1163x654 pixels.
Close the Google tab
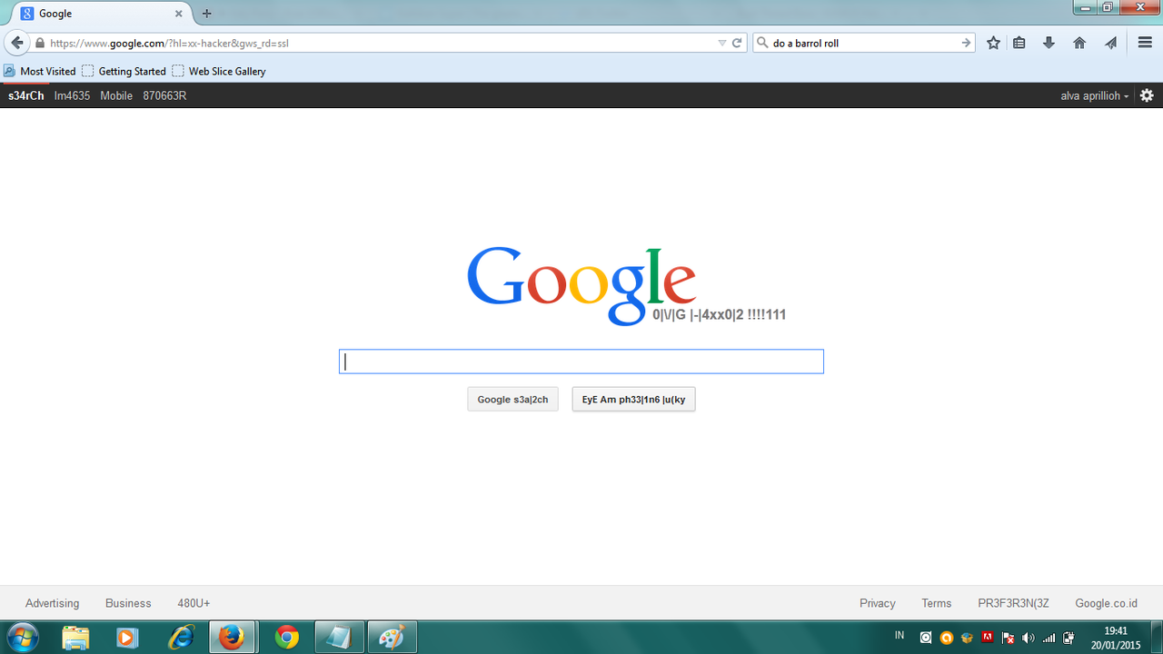[x=180, y=14]
